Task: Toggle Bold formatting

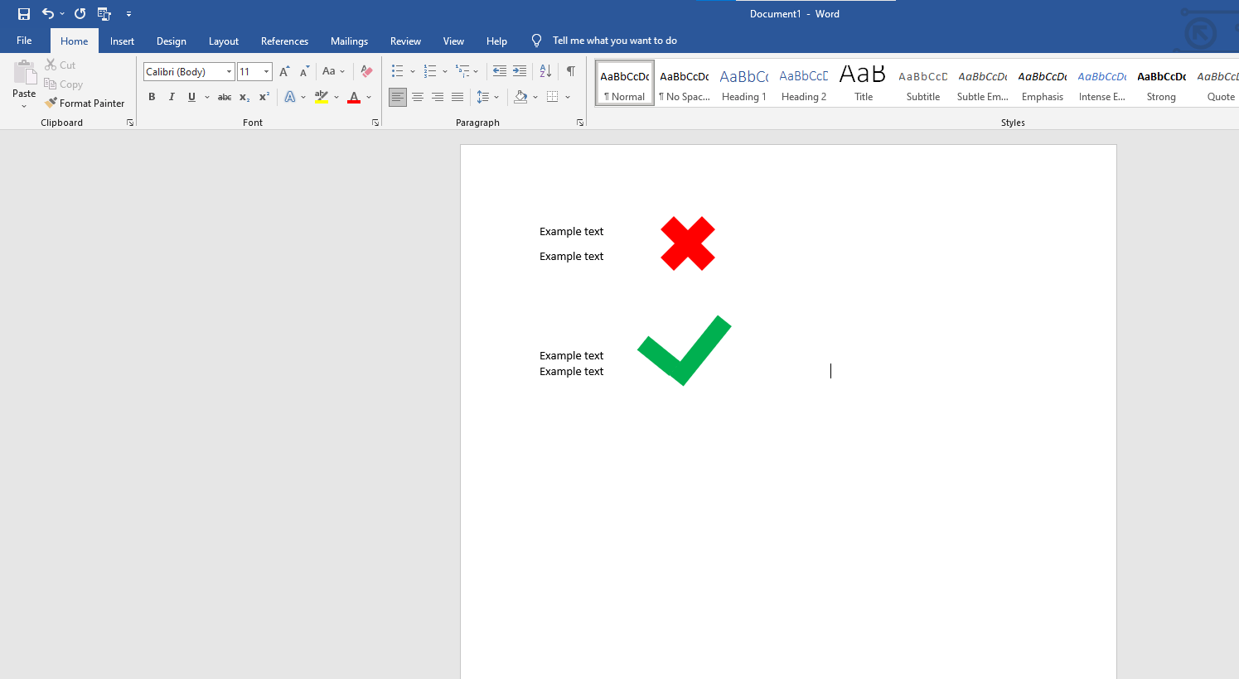Action: [x=152, y=97]
